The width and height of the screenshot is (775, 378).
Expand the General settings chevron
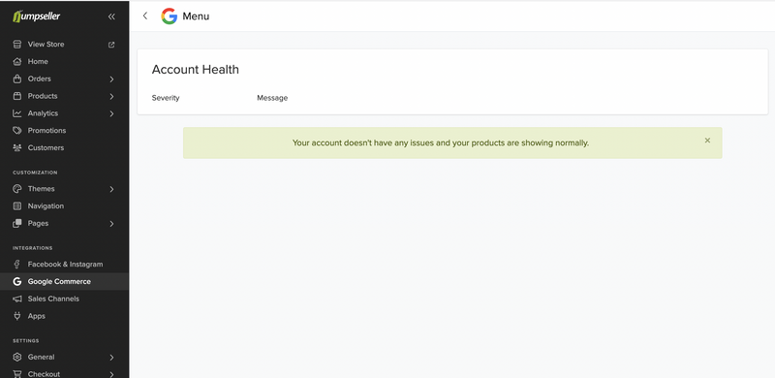pos(111,358)
